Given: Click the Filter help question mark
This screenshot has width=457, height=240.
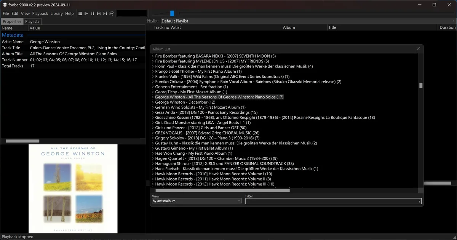Looking at the screenshot, I should 419,201.
